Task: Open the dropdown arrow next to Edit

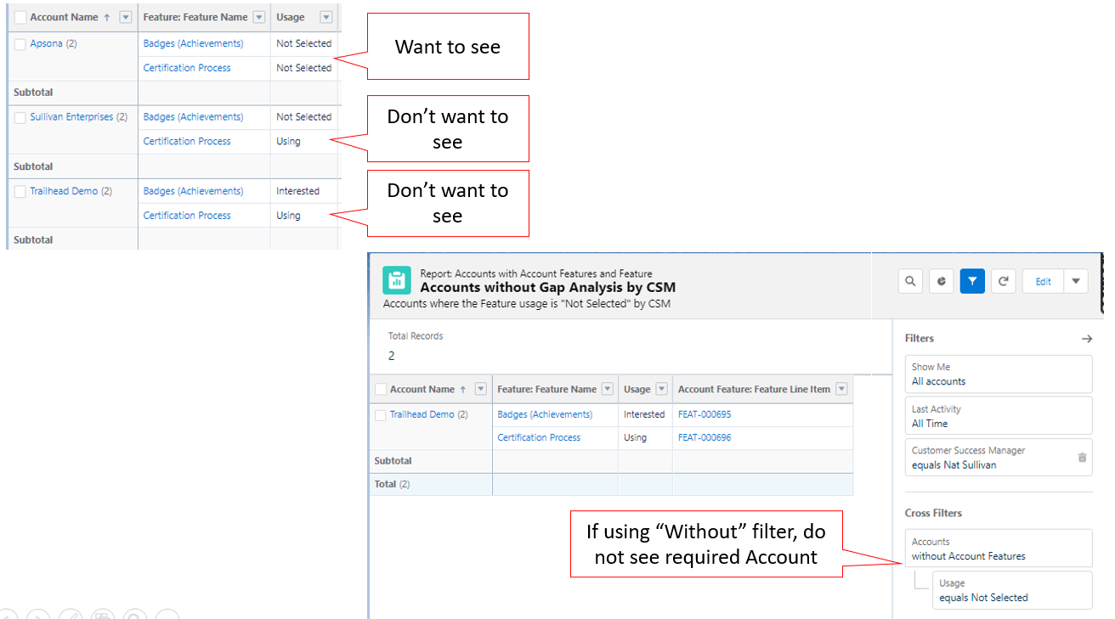Action: (1076, 282)
